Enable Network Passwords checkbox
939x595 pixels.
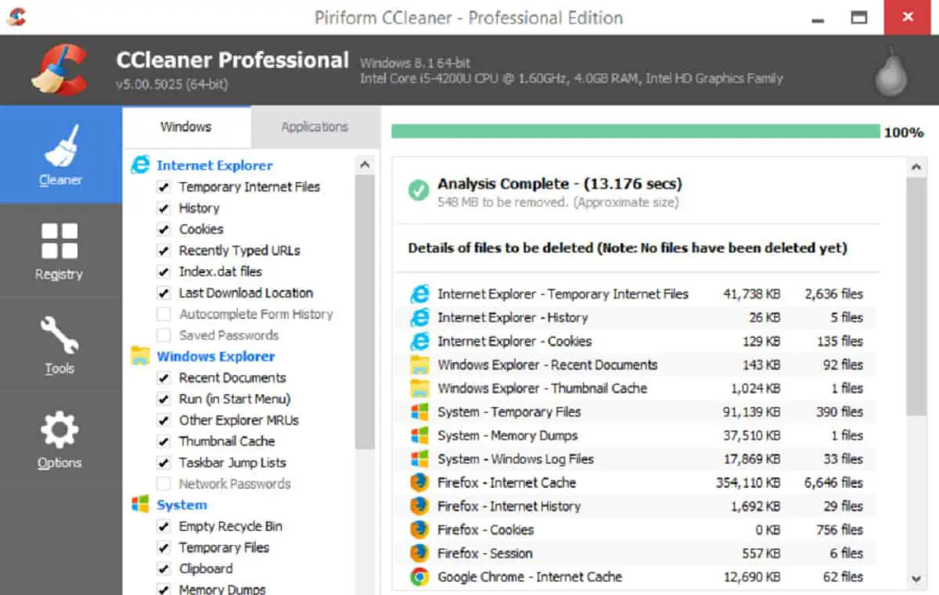(x=164, y=484)
